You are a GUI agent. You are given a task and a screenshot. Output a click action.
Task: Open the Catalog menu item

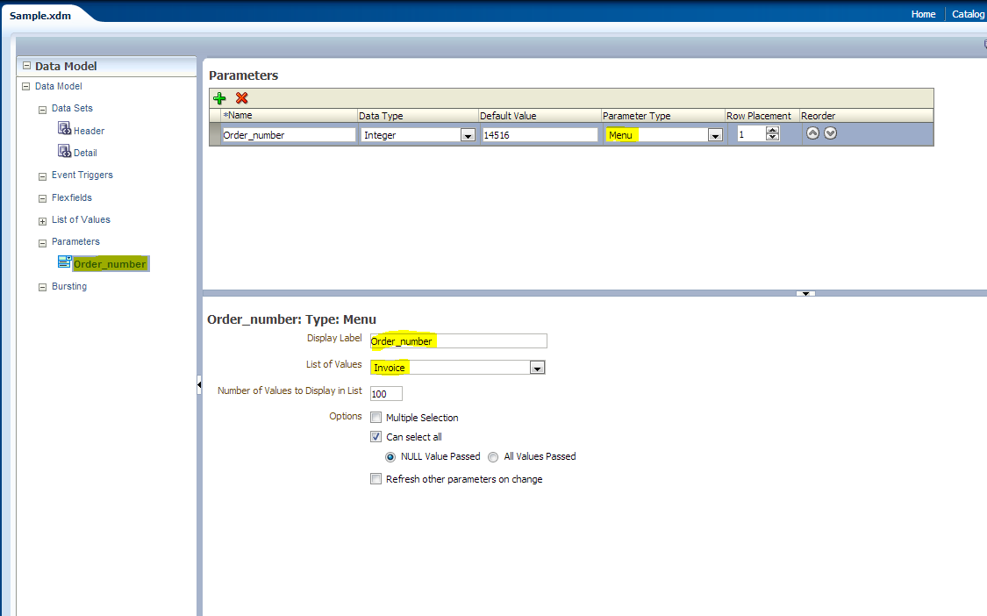(x=968, y=14)
